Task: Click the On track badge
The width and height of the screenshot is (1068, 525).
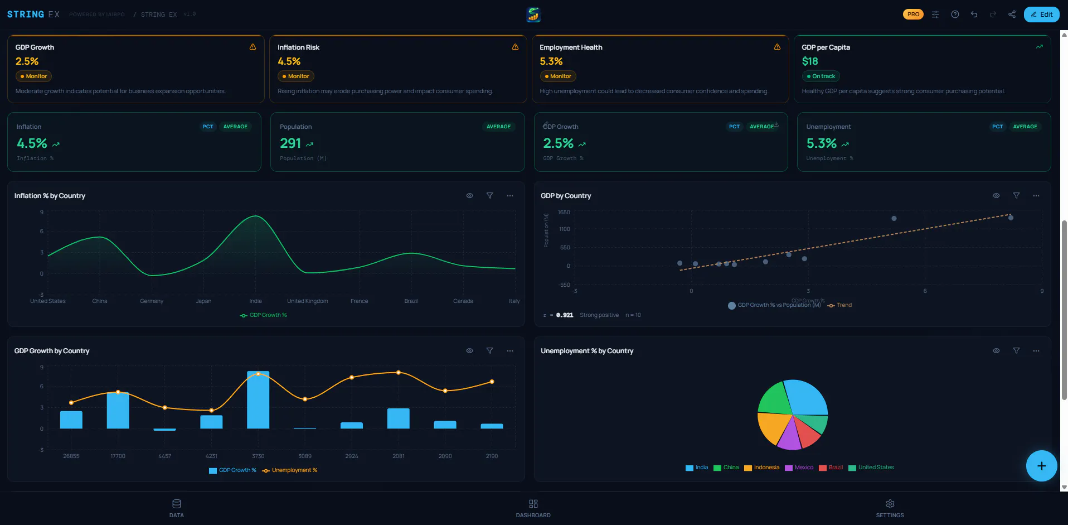Action: pos(821,76)
